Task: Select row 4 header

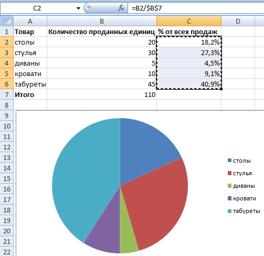Action: tap(7, 63)
